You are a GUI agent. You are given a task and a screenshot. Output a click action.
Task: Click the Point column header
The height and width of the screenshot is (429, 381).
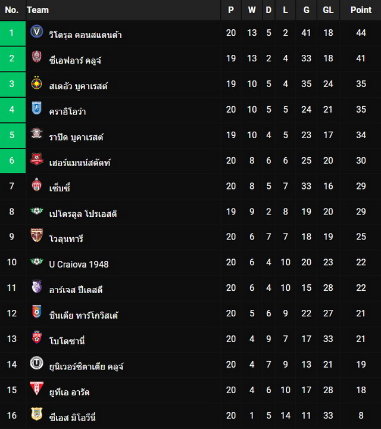click(361, 10)
